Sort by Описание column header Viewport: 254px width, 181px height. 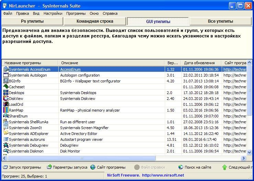(x=111, y=63)
